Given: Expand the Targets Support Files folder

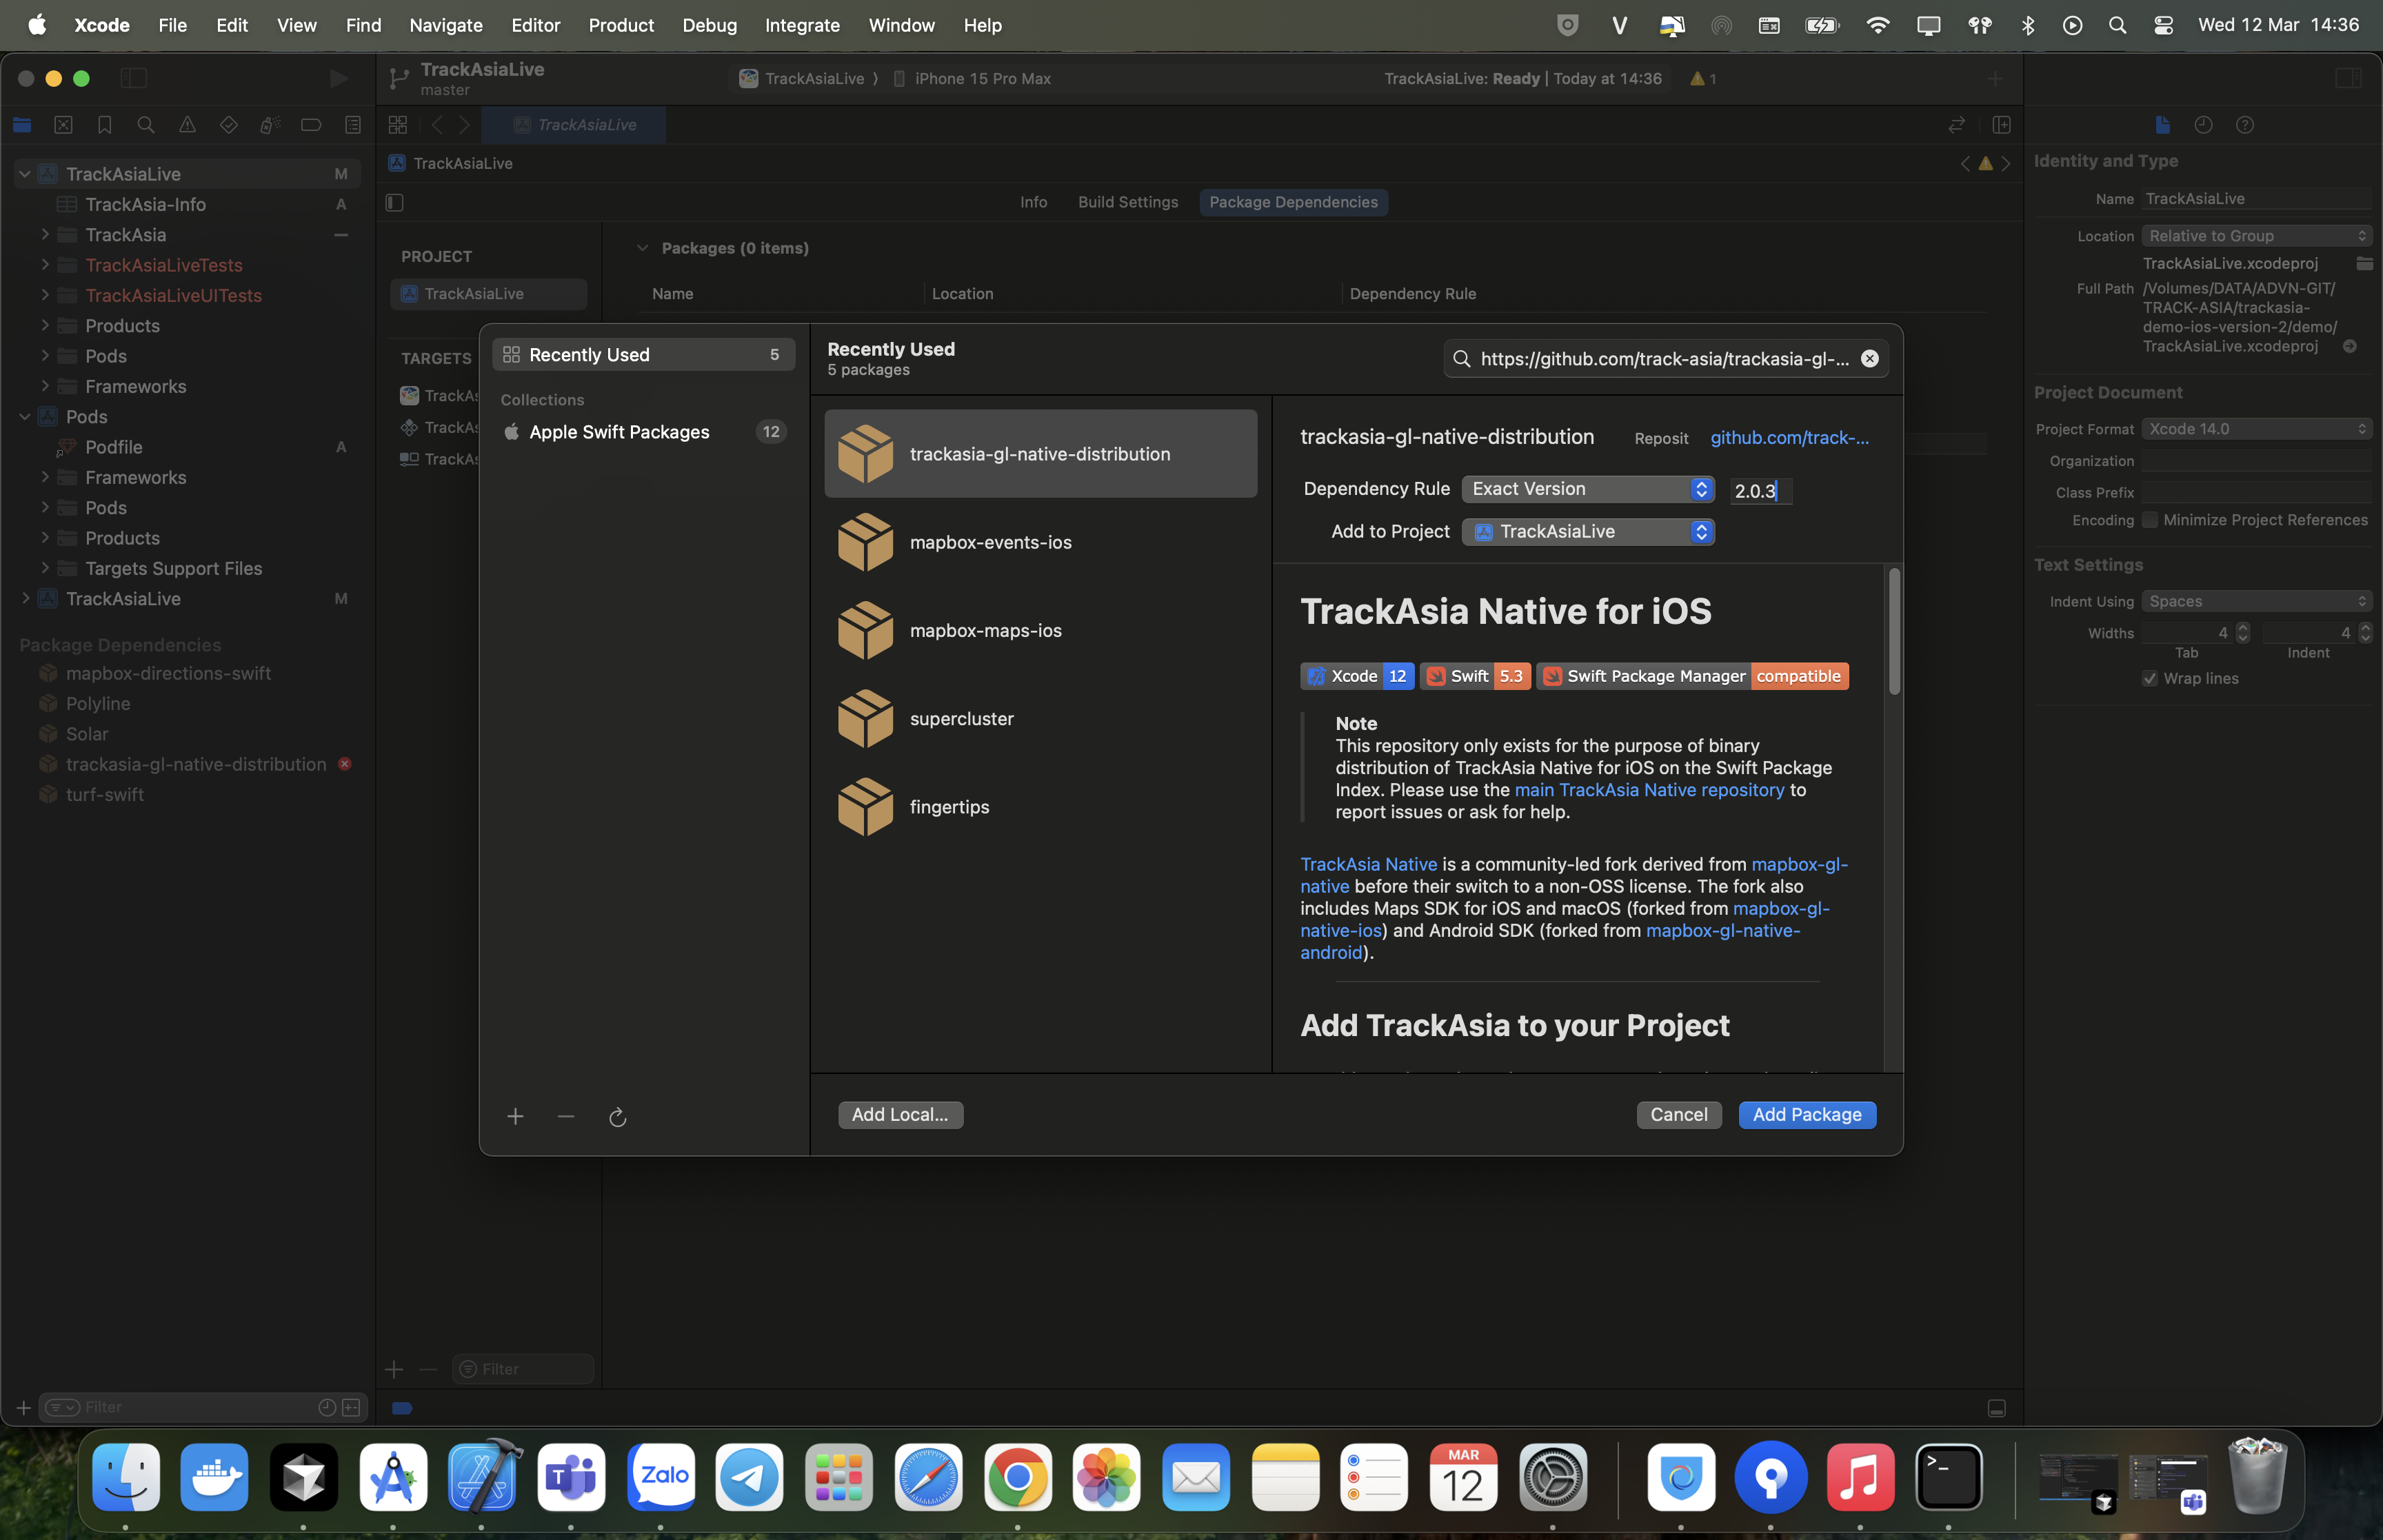Looking at the screenshot, I should point(45,568).
